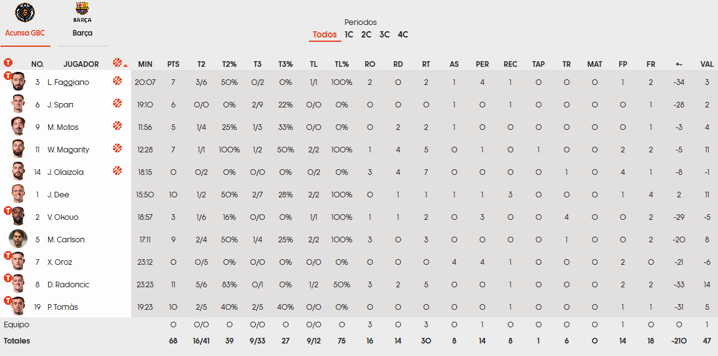Screen dimensions: 718x356
Task: Sort table by VAL column header
Action: point(707,64)
